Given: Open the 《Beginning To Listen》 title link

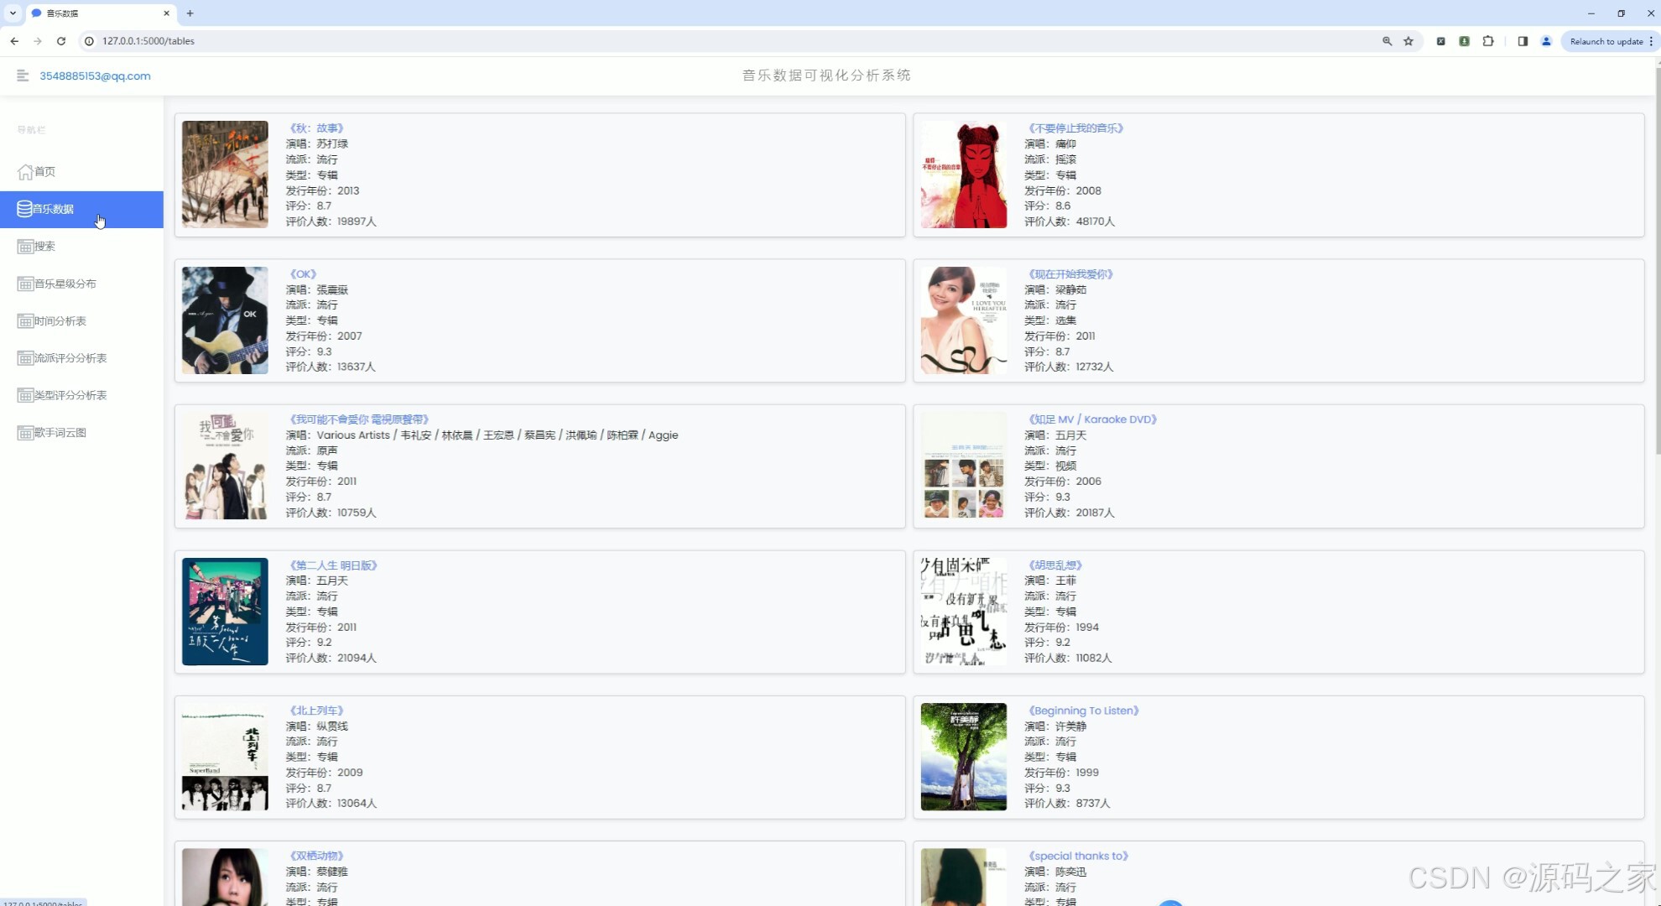Looking at the screenshot, I should [x=1083, y=711].
